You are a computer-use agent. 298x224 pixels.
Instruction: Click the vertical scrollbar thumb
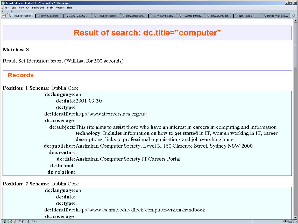pos(295,45)
